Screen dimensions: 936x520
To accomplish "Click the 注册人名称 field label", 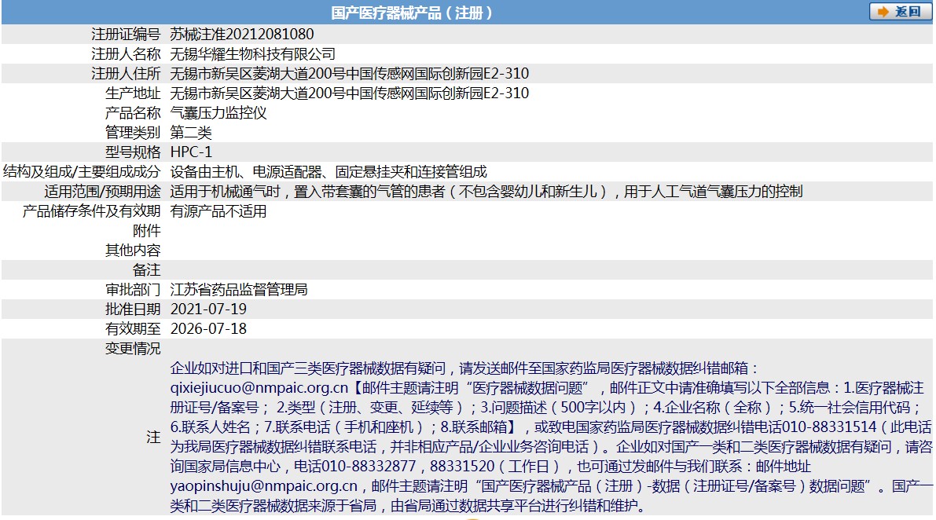I will [x=126, y=54].
